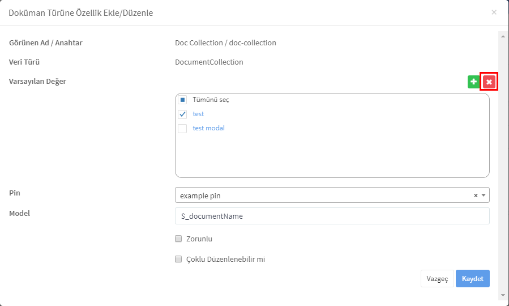
Task: Click the scrollbar up arrow
Action: point(503,36)
